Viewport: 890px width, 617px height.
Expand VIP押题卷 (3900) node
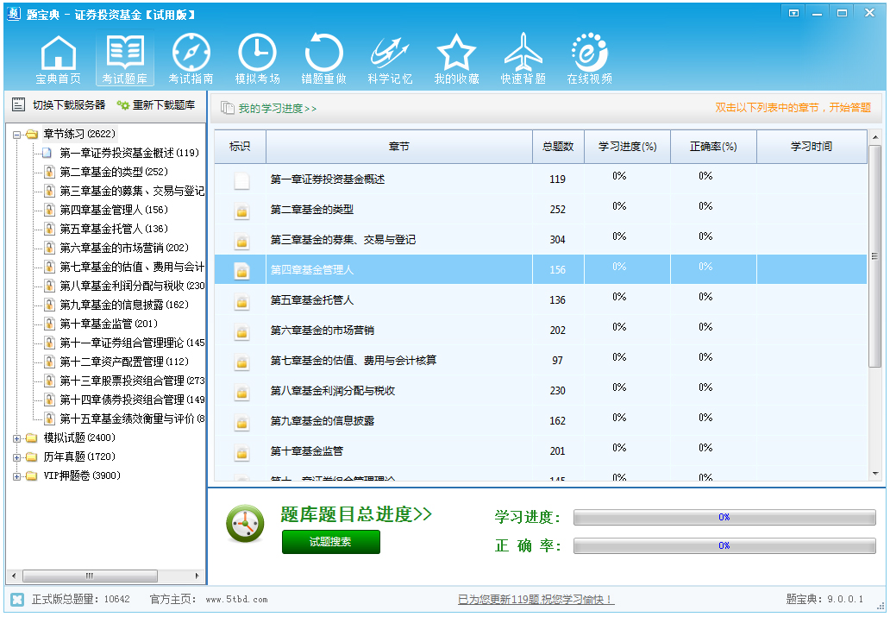click(17, 476)
